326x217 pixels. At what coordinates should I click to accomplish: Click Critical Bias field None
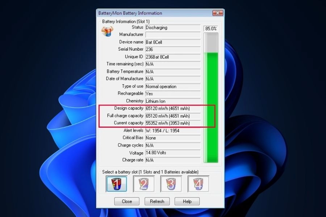[173, 138]
